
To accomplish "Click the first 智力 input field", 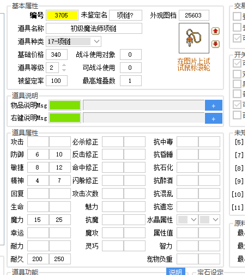I will pos(187,246).
